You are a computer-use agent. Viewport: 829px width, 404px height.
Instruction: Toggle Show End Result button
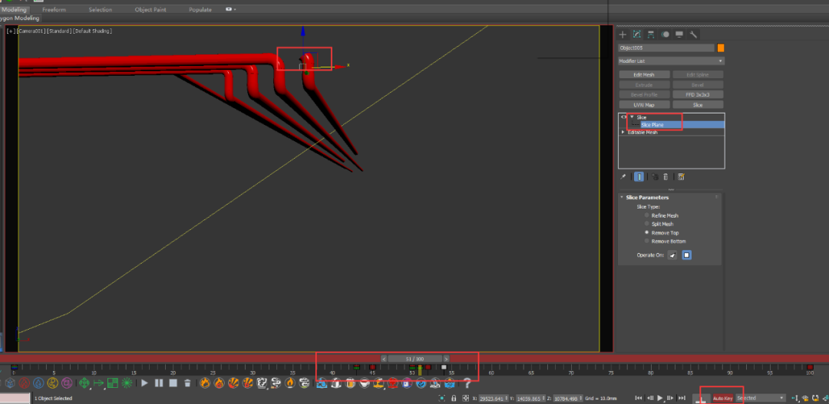coord(639,177)
